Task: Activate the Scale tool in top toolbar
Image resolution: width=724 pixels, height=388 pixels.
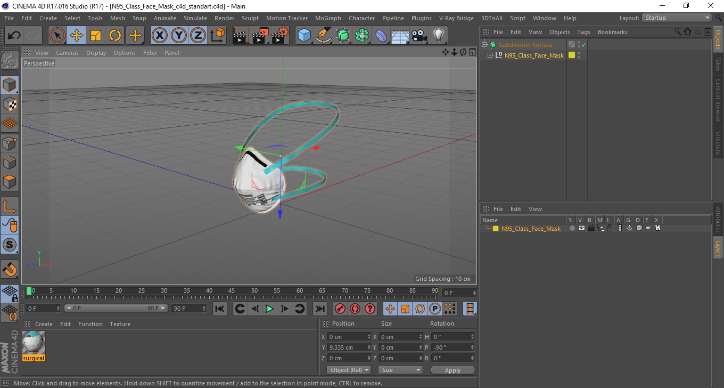Action: [x=96, y=36]
